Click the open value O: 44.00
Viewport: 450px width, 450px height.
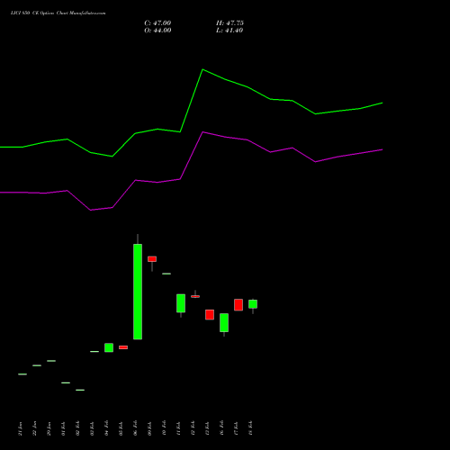(x=157, y=31)
